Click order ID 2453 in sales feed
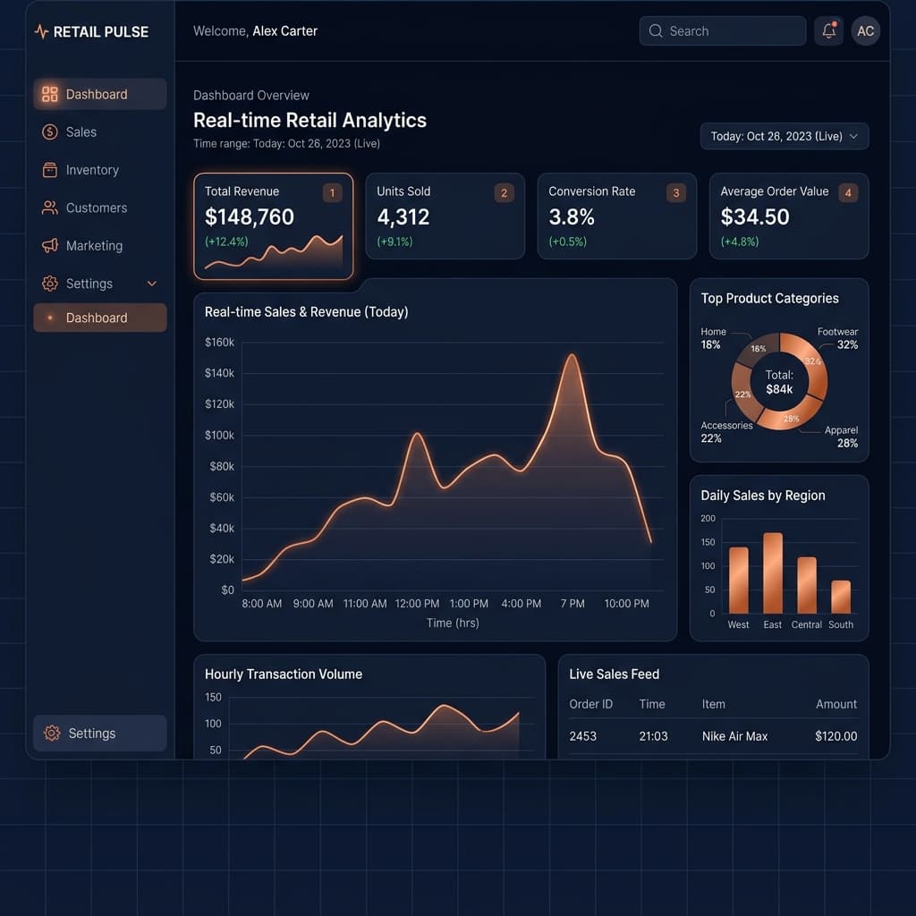The height and width of the screenshot is (916, 916). coord(582,736)
